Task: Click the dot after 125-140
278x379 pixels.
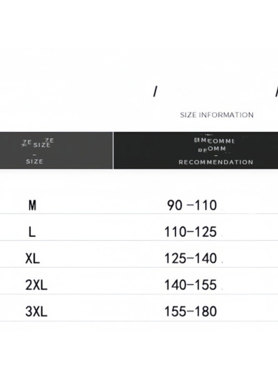Action: [222, 262]
